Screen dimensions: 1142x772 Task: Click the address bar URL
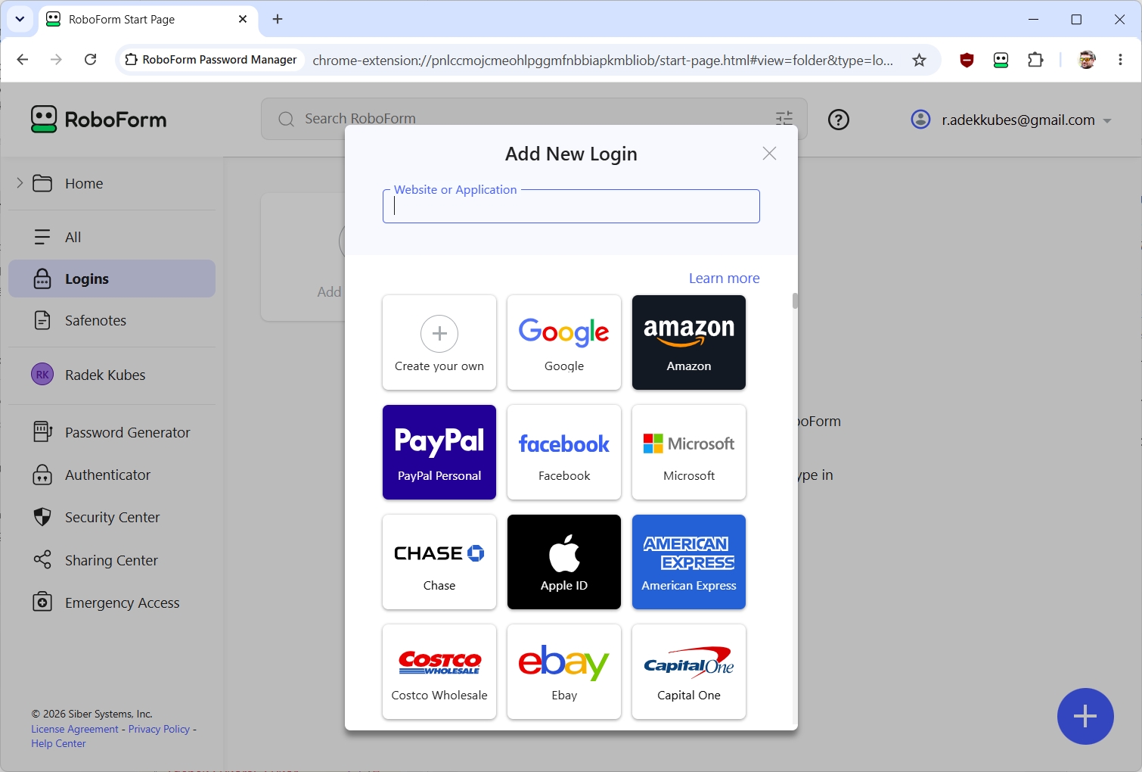coord(603,60)
